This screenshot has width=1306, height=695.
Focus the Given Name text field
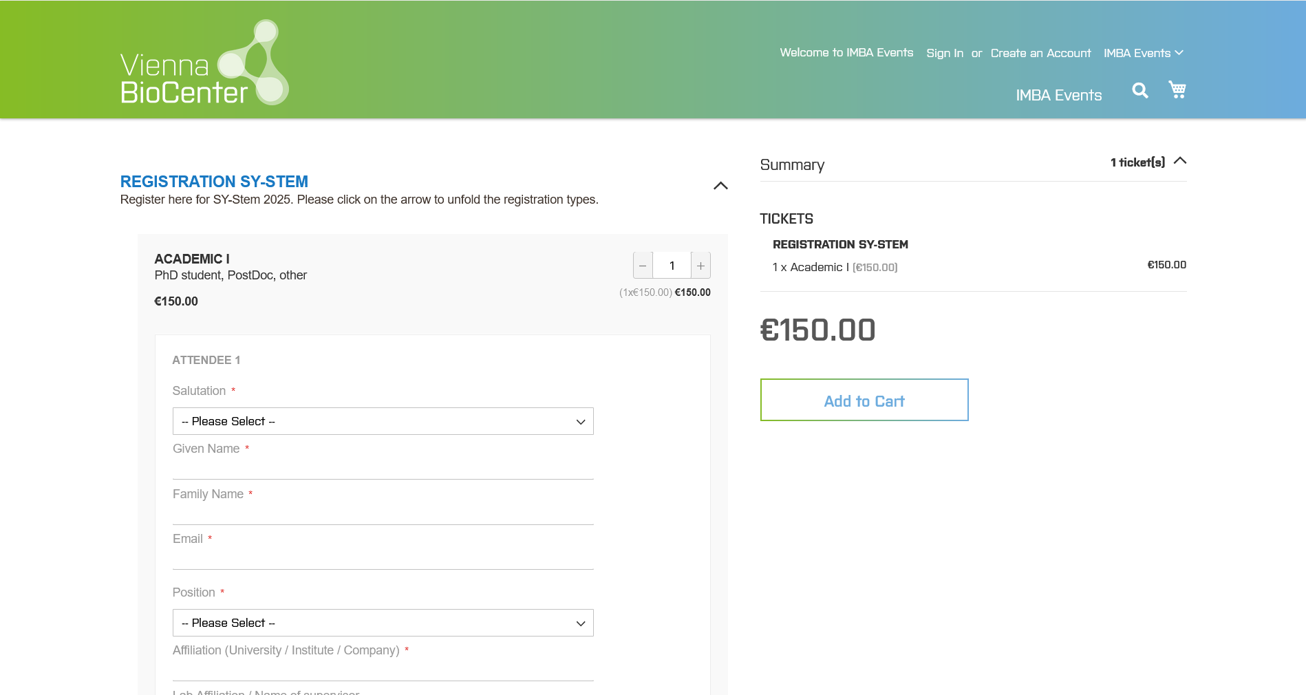pyautogui.click(x=383, y=469)
